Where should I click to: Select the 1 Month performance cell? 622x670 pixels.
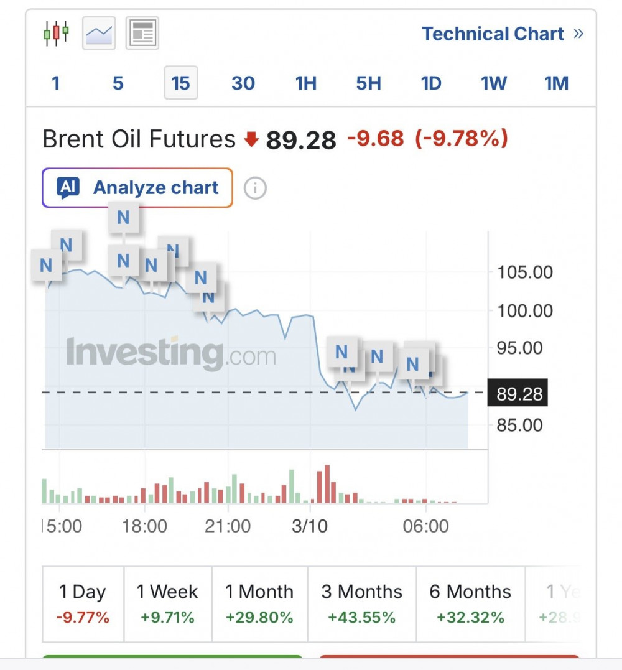[x=259, y=604]
